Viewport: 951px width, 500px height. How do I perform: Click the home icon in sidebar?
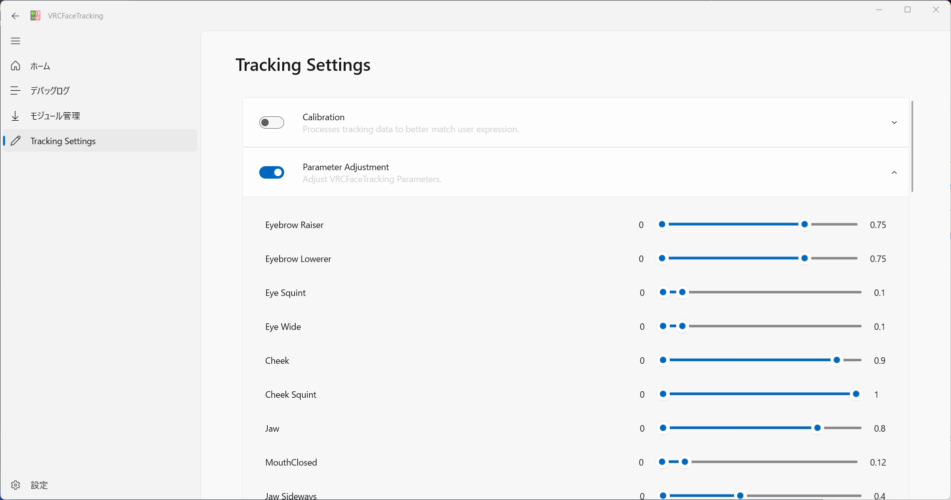click(x=15, y=66)
